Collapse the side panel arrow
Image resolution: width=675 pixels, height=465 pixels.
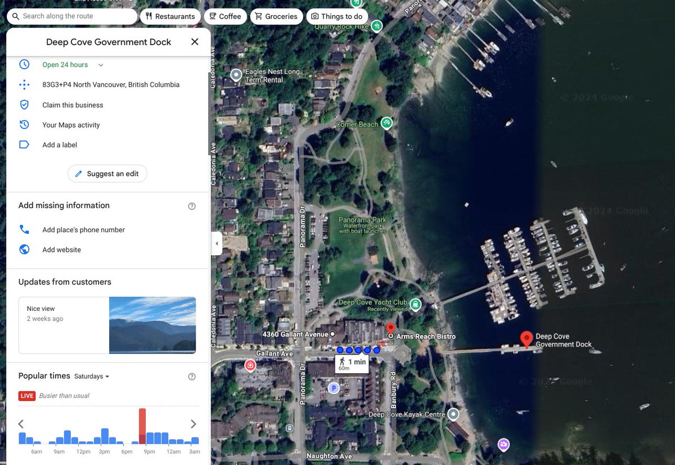coord(217,244)
